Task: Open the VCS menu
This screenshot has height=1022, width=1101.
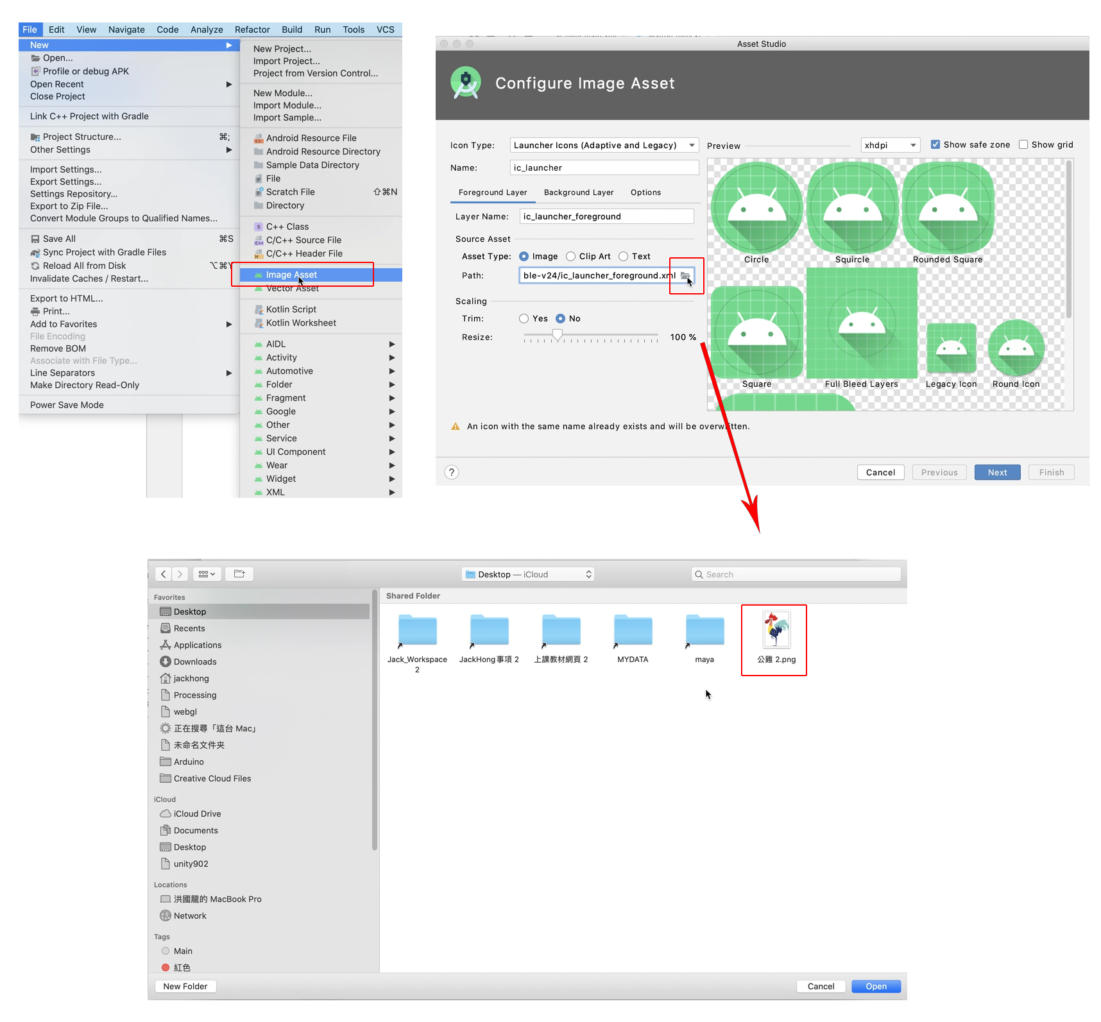Action: 386,30
